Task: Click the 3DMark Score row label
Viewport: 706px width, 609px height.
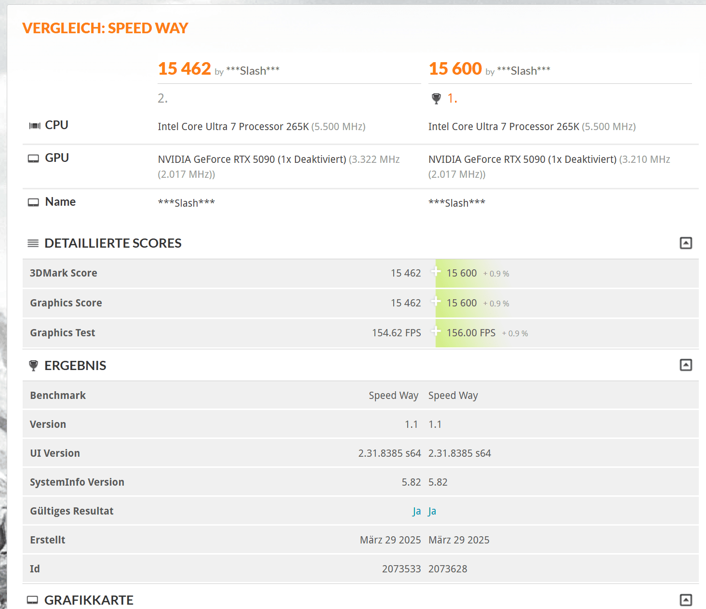Action: click(x=64, y=273)
